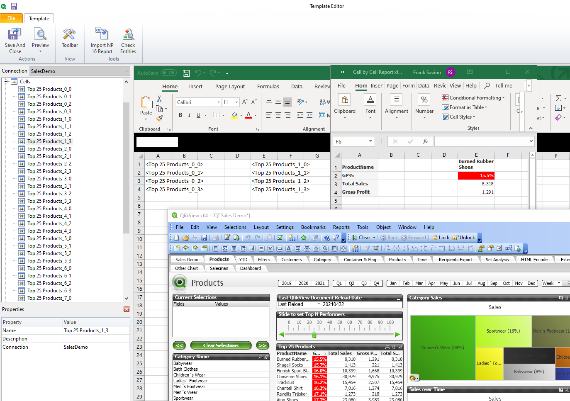Click the Font Color red swatch
Image resolution: width=570 pixels, height=401 pixels.
click(x=248, y=116)
